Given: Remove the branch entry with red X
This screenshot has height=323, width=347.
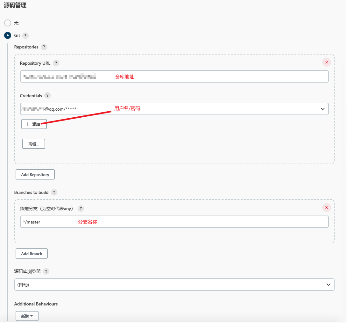Looking at the screenshot, I should pos(326,208).
